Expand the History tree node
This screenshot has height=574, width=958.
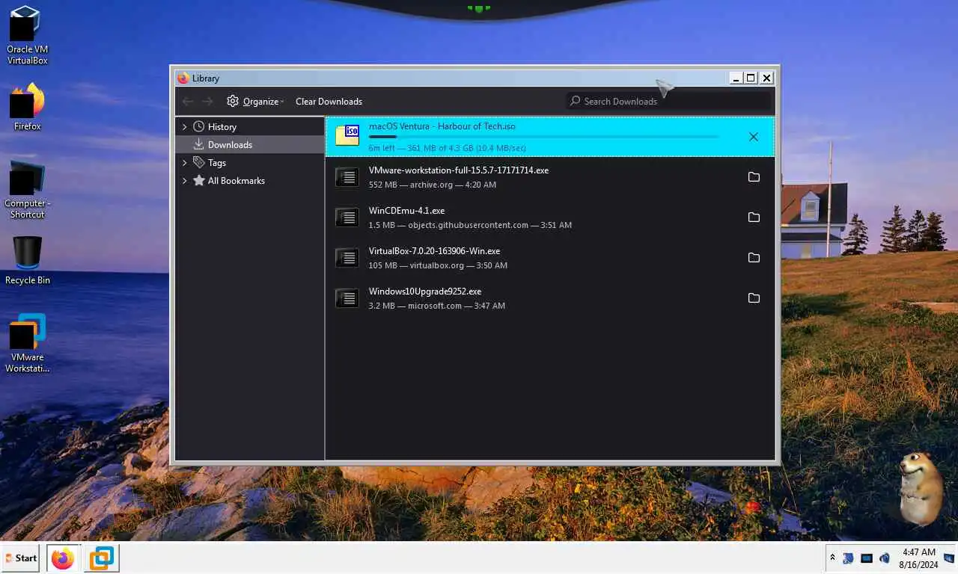point(185,127)
